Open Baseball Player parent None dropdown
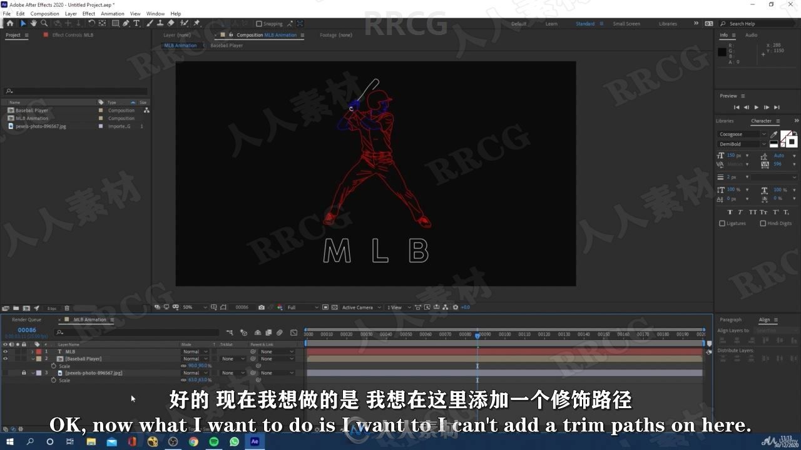Screen dimensions: 801x450 click(277, 359)
